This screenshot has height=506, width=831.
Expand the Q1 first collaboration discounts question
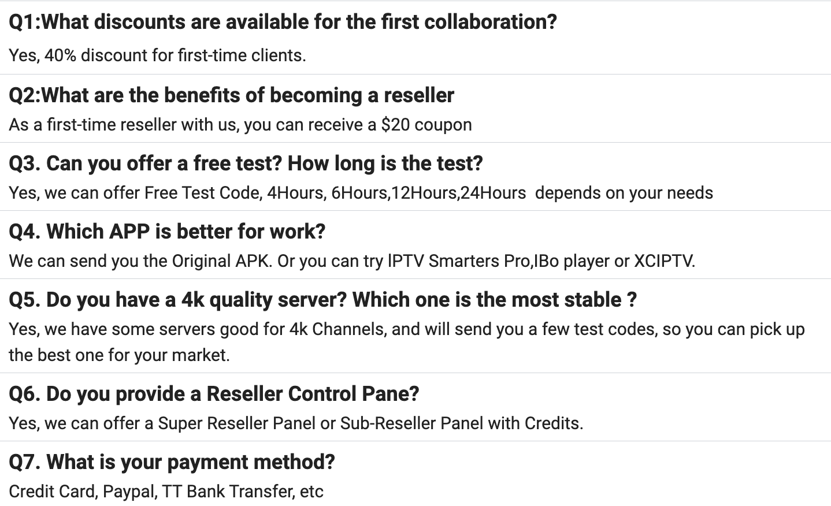click(x=283, y=22)
